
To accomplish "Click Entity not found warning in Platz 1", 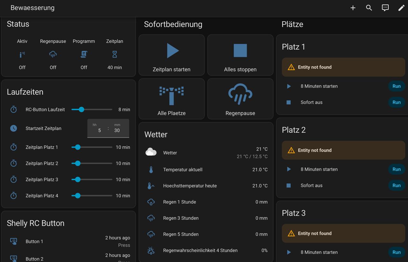I will click(343, 67).
